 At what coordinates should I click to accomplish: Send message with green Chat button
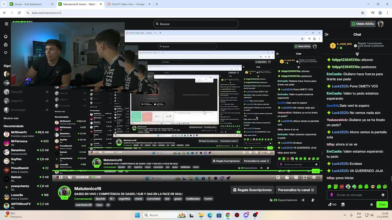[x=382, y=204]
